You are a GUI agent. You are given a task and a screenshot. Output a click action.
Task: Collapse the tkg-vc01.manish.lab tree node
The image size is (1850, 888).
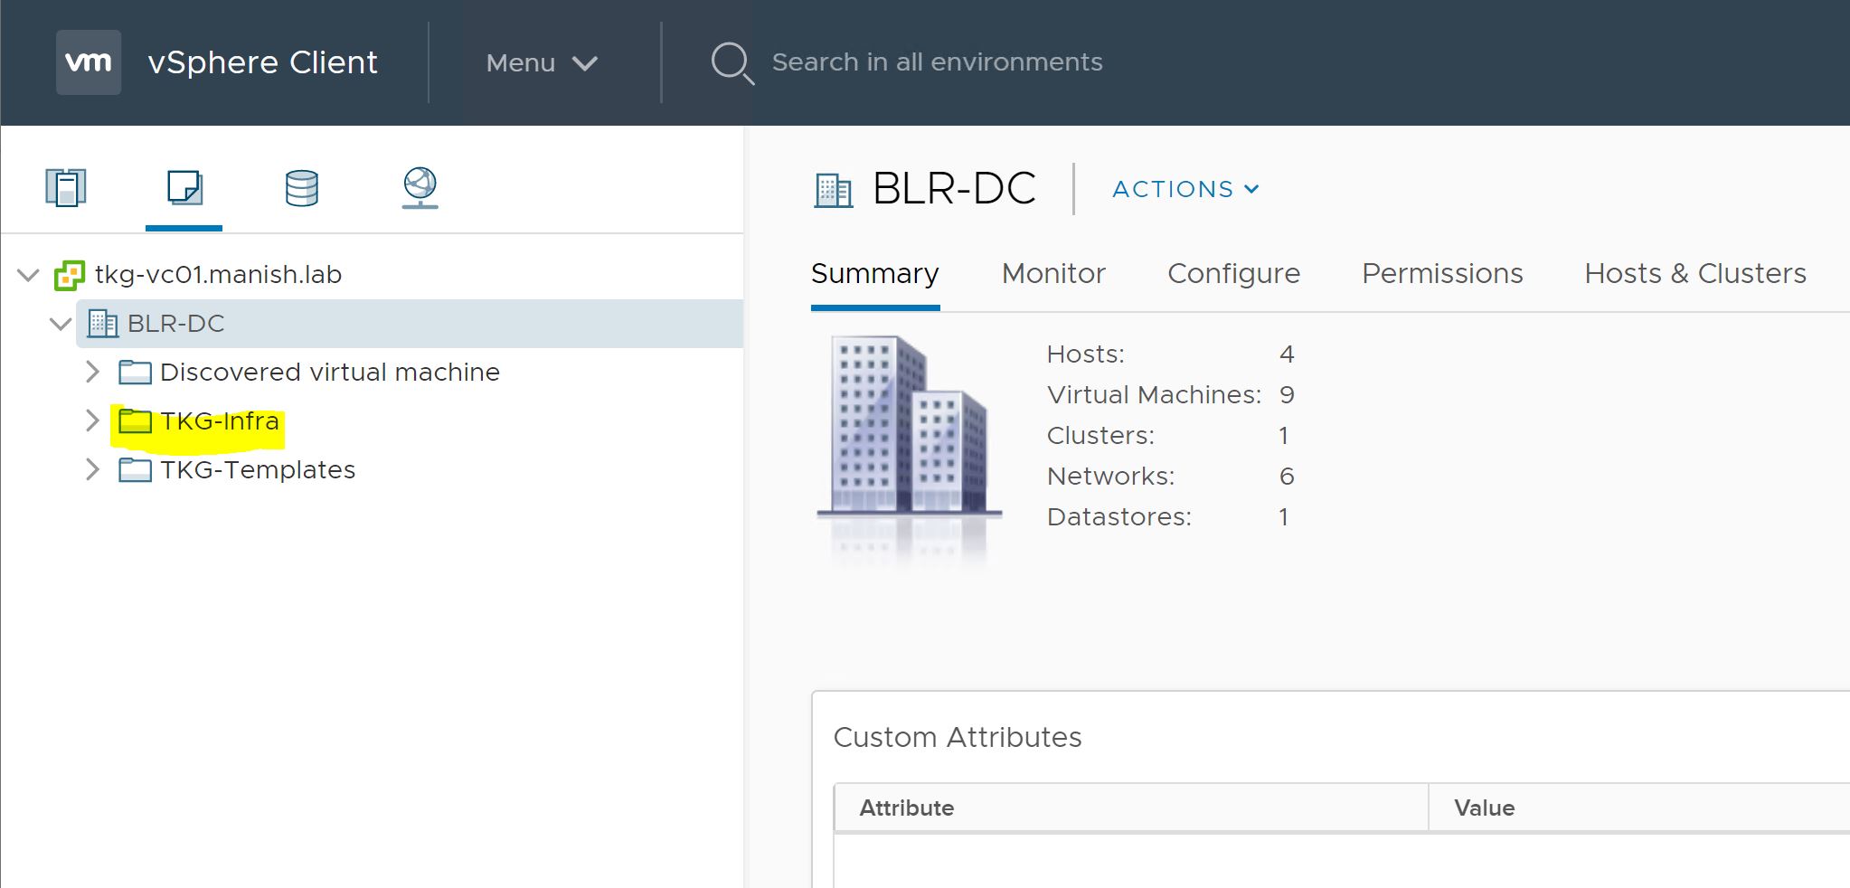[29, 275]
